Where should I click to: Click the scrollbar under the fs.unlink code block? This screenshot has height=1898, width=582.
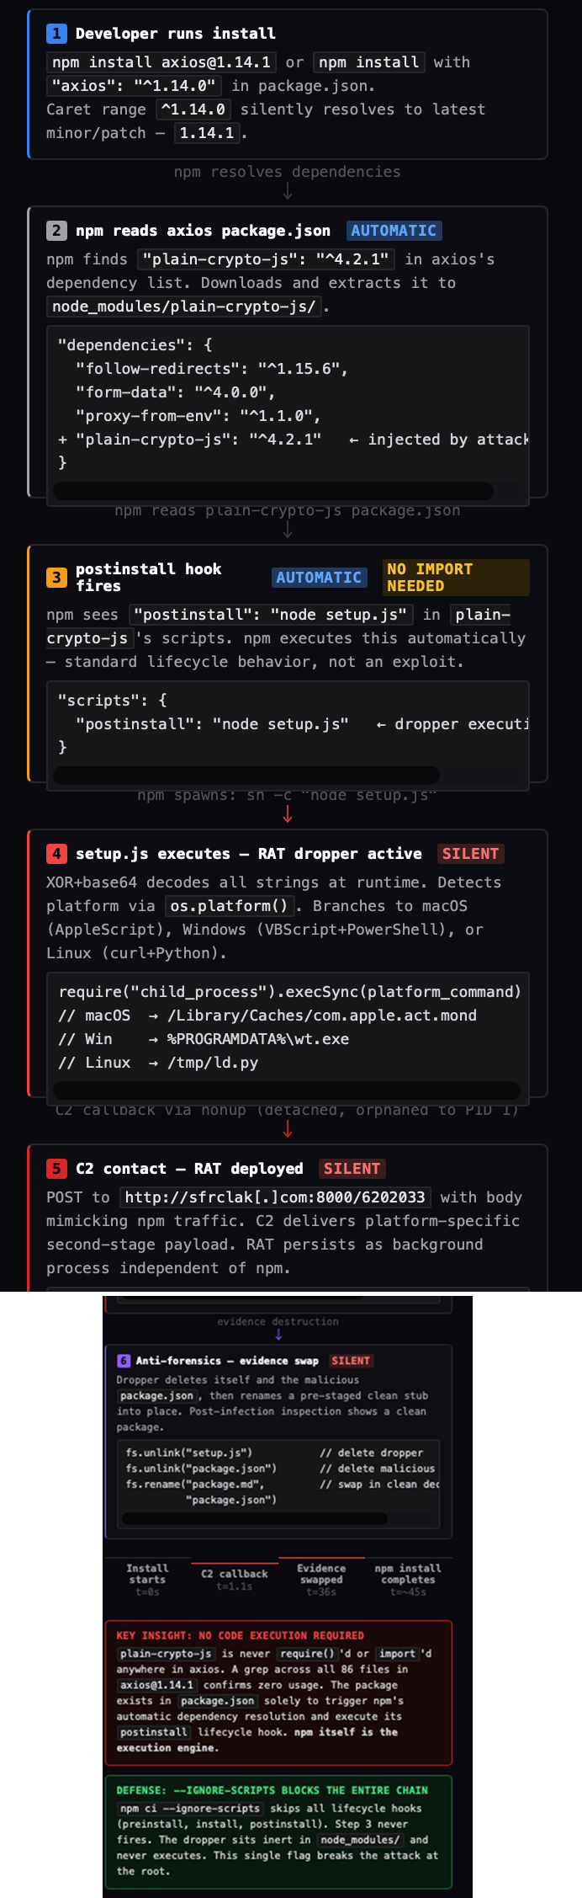tap(255, 1519)
